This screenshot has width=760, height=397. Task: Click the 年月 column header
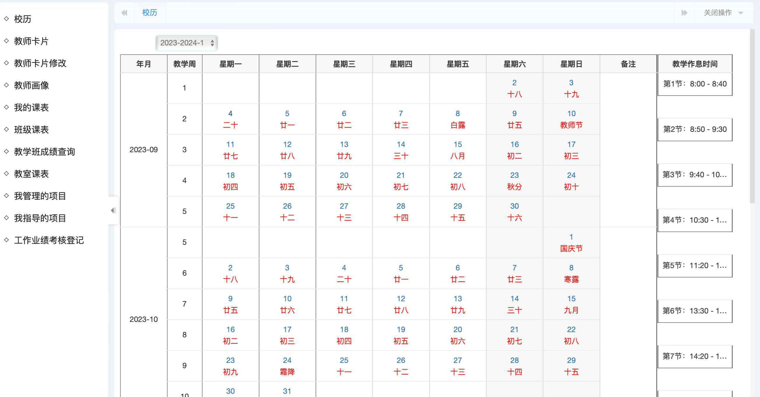coord(144,64)
